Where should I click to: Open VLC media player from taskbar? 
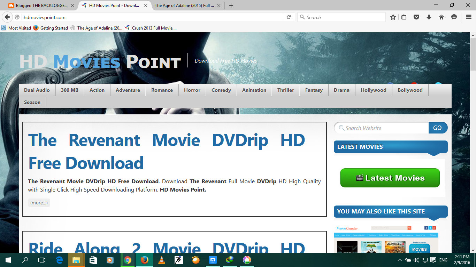tap(162, 260)
